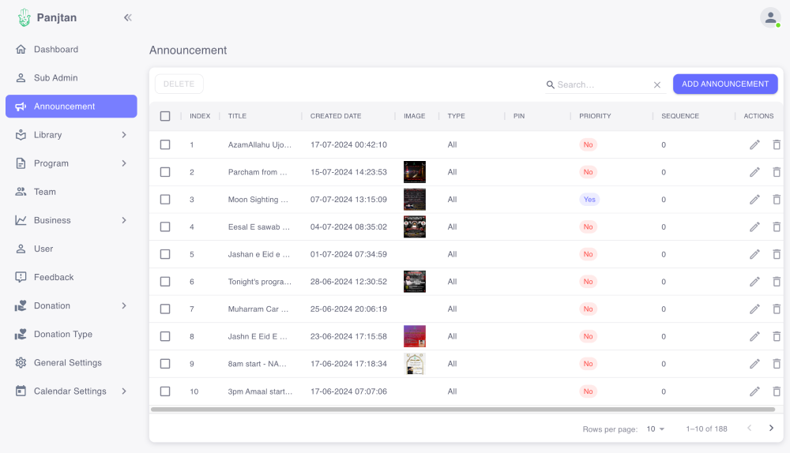Click the horizontal scrollbar under the table
The width and height of the screenshot is (790, 453).
[462, 409]
